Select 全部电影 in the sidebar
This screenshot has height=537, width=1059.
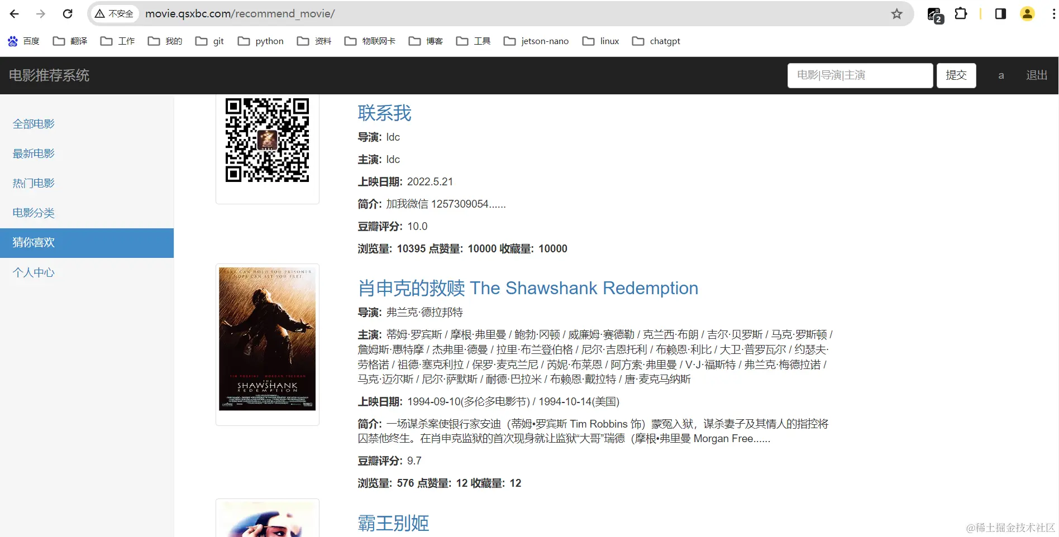33,123
